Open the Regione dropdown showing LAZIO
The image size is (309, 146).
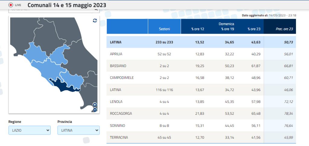pyautogui.click(x=29, y=130)
